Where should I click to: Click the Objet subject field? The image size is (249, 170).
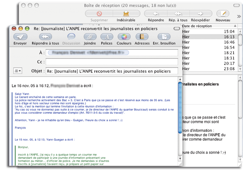pos(112,71)
